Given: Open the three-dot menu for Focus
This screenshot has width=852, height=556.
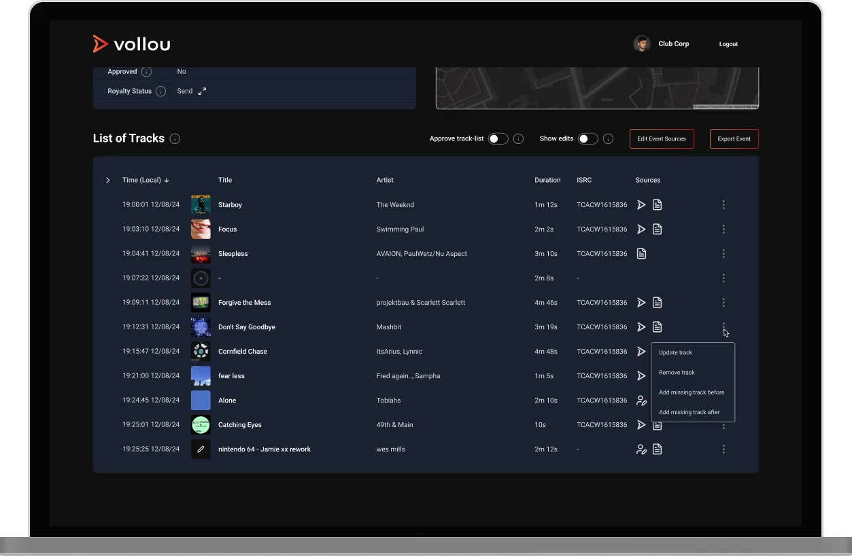Looking at the screenshot, I should tap(723, 229).
